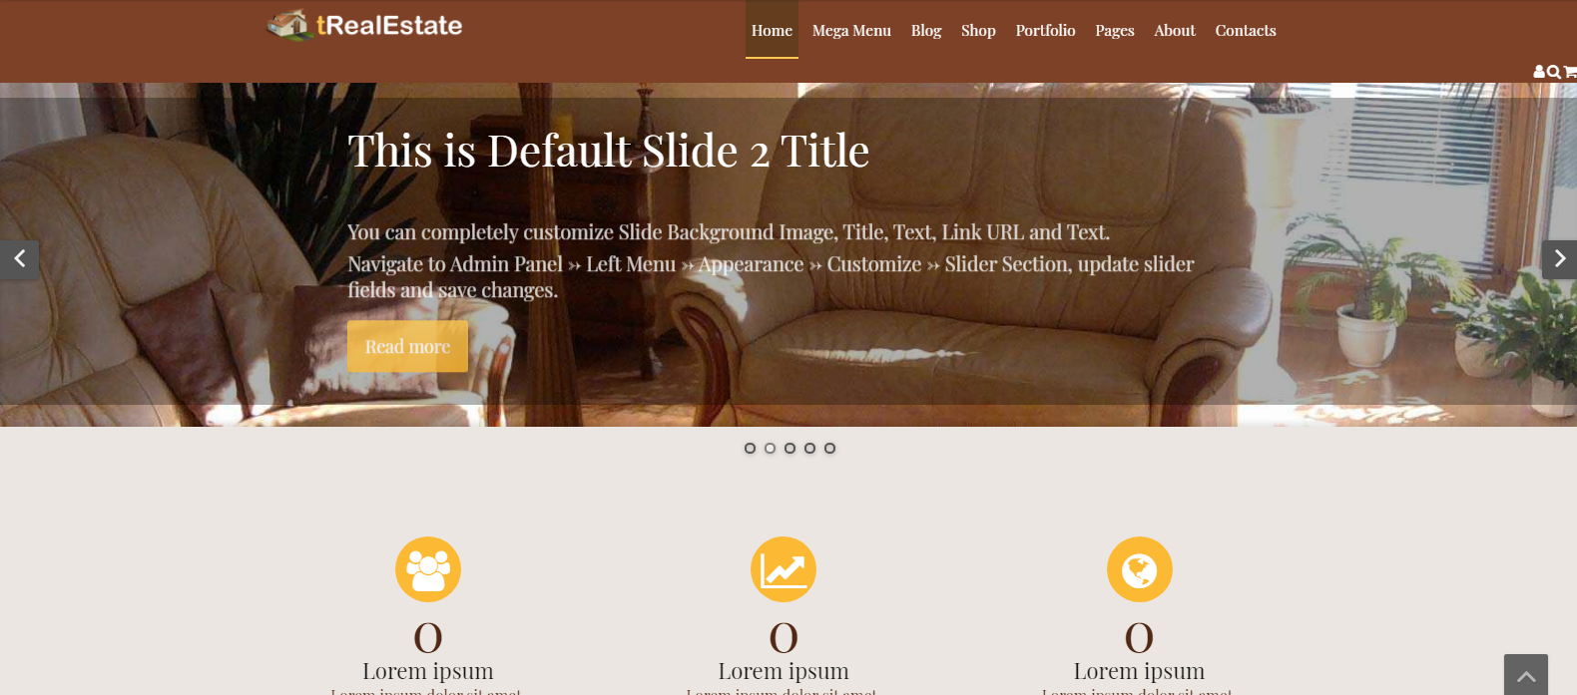This screenshot has height=695, width=1577.
Task: Click the tRealEstate house logo
Action: click(365, 26)
